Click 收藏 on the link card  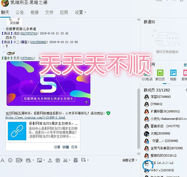click(66, 147)
